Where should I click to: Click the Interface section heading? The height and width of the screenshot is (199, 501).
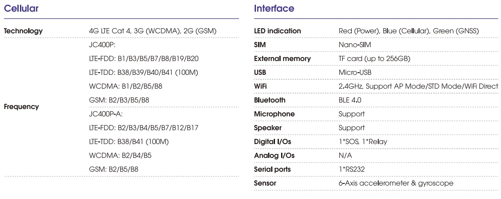(274, 9)
